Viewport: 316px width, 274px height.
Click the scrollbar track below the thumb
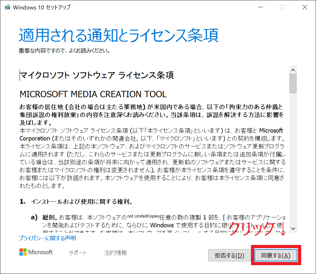[293, 159]
